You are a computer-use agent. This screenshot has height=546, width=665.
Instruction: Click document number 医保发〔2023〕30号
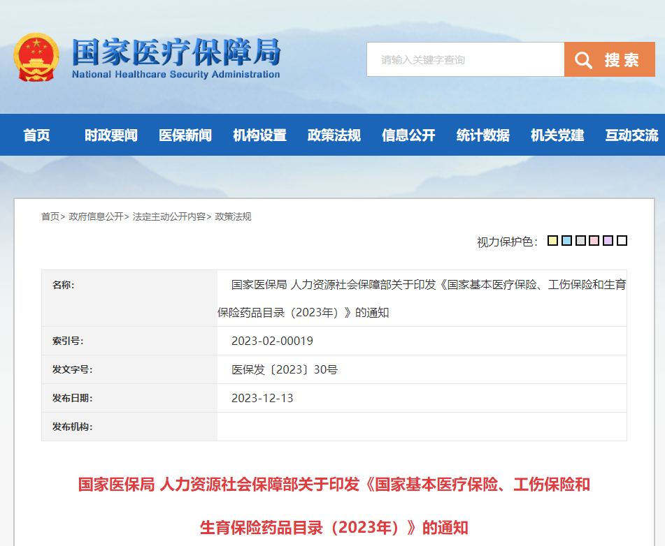click(x=285, y=370)
